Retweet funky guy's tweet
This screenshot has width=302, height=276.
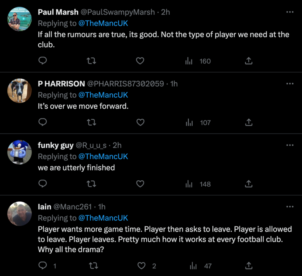[92, 184]
